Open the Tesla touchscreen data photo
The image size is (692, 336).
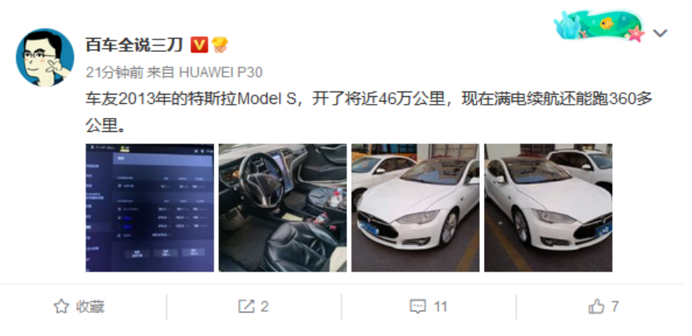[150, 208]
